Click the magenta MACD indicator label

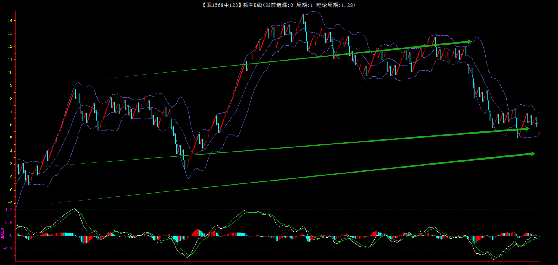(2, 233)
